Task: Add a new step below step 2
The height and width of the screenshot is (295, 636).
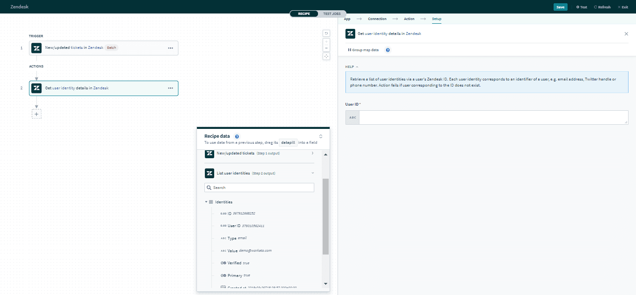Action: [x=36, y=113]
